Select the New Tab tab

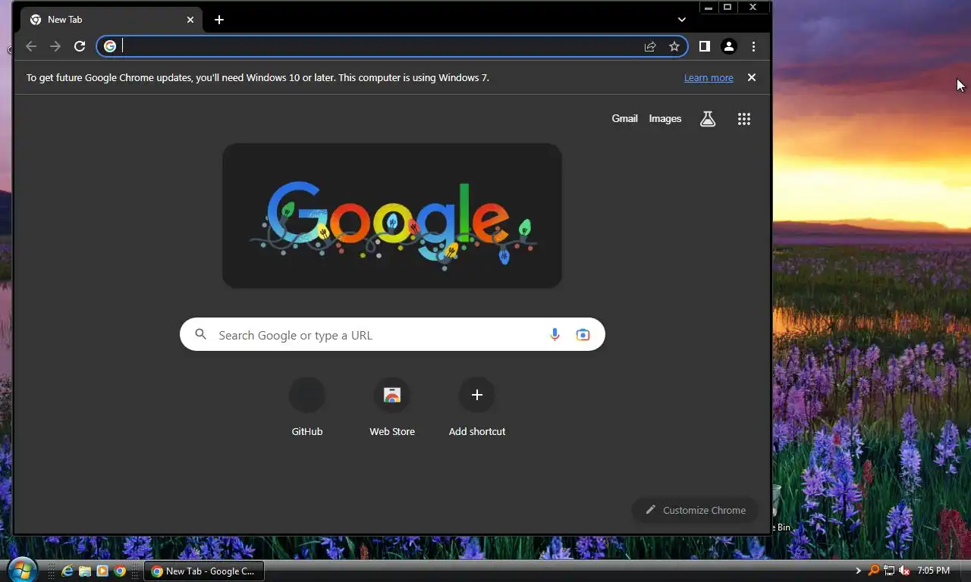110,20
